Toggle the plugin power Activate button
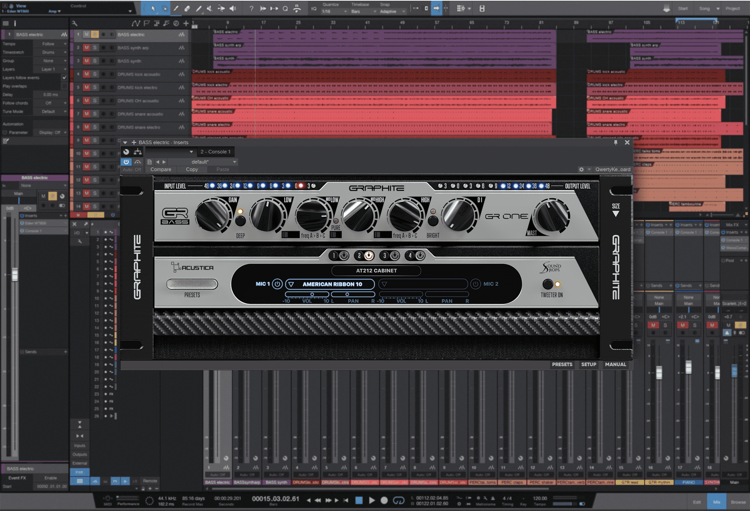Image resolution: width=750 pixels, height=511 pixels. 126,162
